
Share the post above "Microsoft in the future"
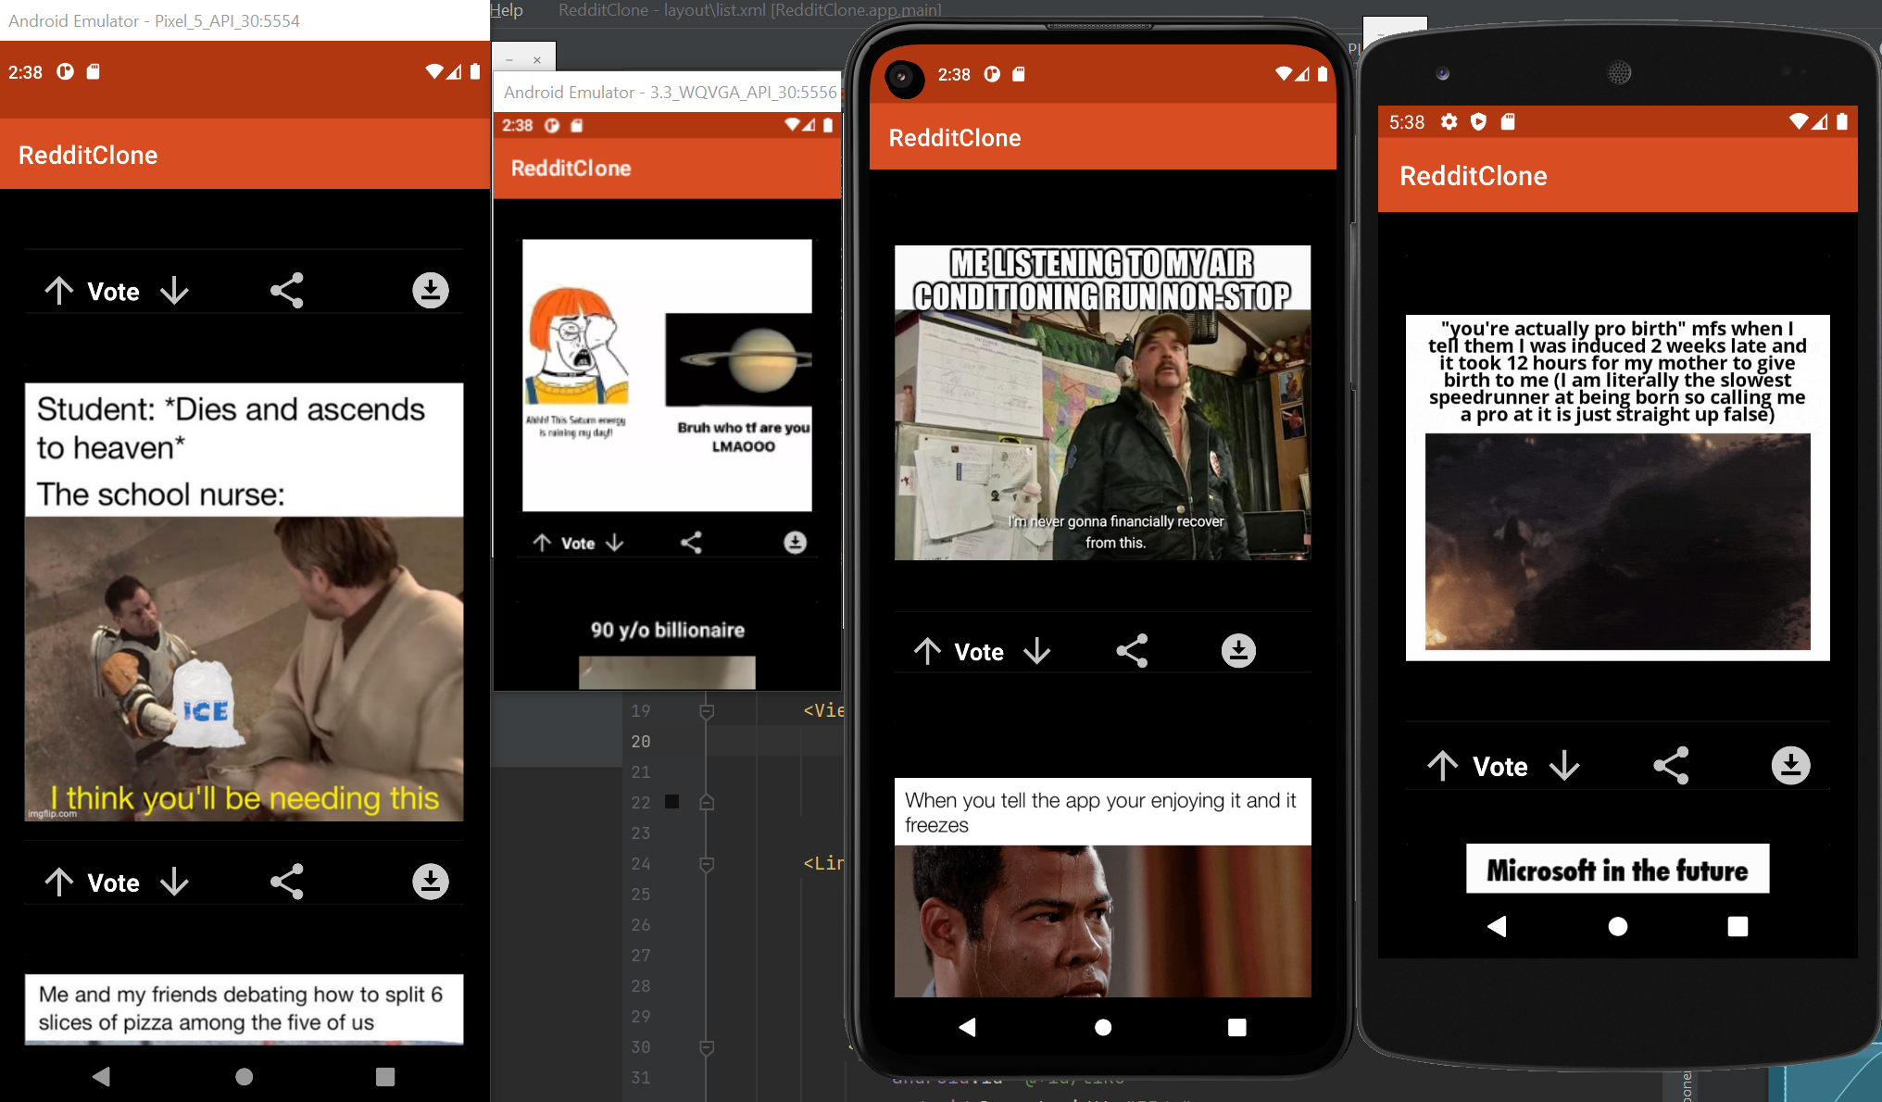click(1671, 765)
